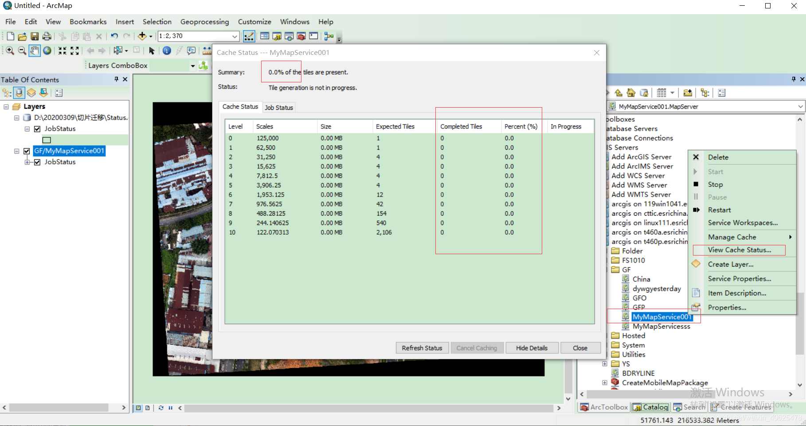
Task: Click the Add Data icon
Action: (142, 36)
